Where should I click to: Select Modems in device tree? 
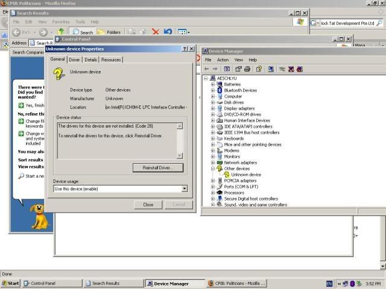[x=232, y=151]
